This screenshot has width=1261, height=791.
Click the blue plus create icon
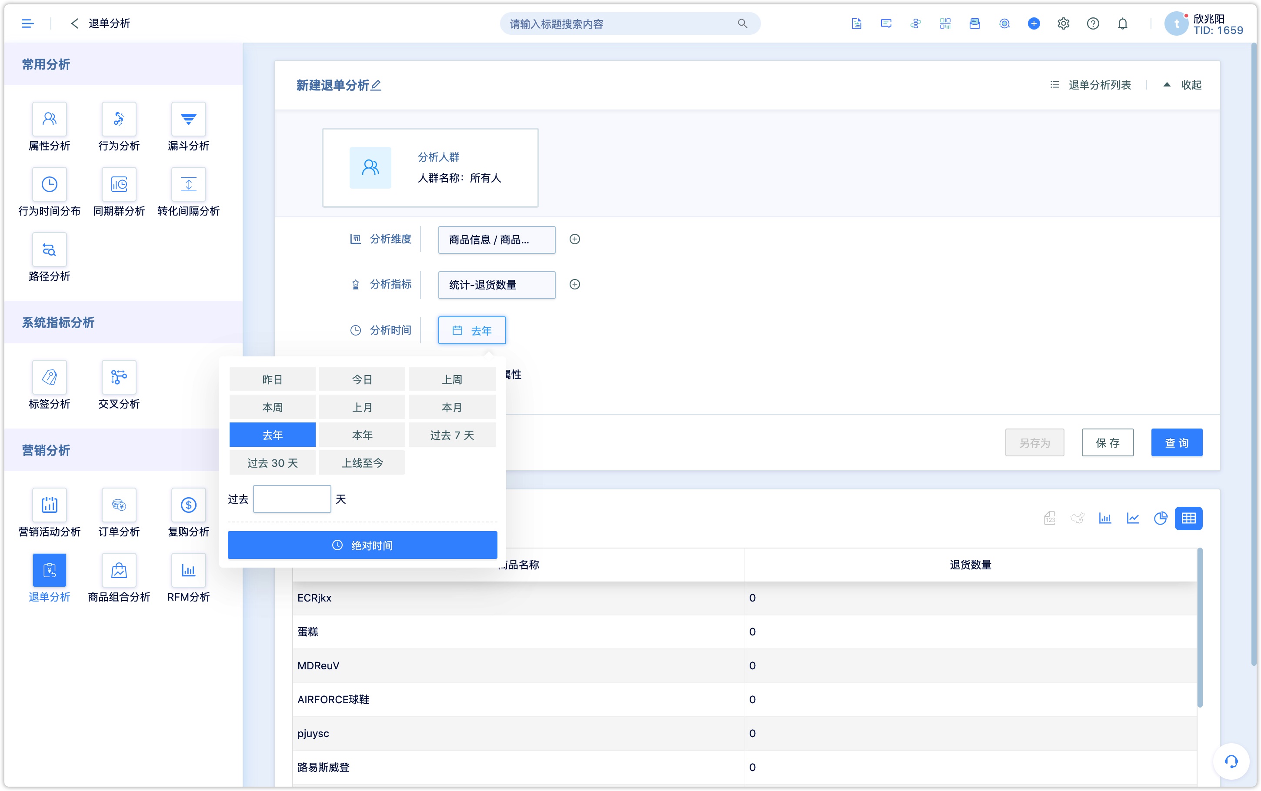click(x=1034, y=23)
